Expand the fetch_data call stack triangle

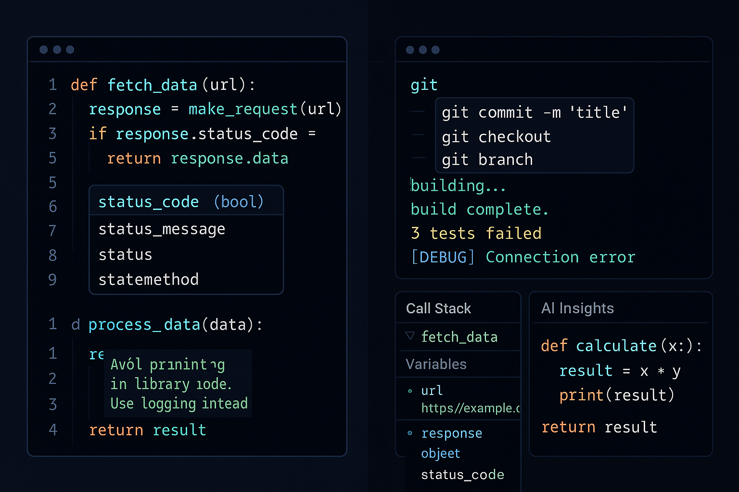click(410, 336)
